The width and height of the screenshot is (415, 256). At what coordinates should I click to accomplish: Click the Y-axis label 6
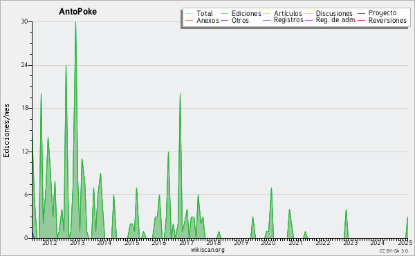tap(26, 194)
